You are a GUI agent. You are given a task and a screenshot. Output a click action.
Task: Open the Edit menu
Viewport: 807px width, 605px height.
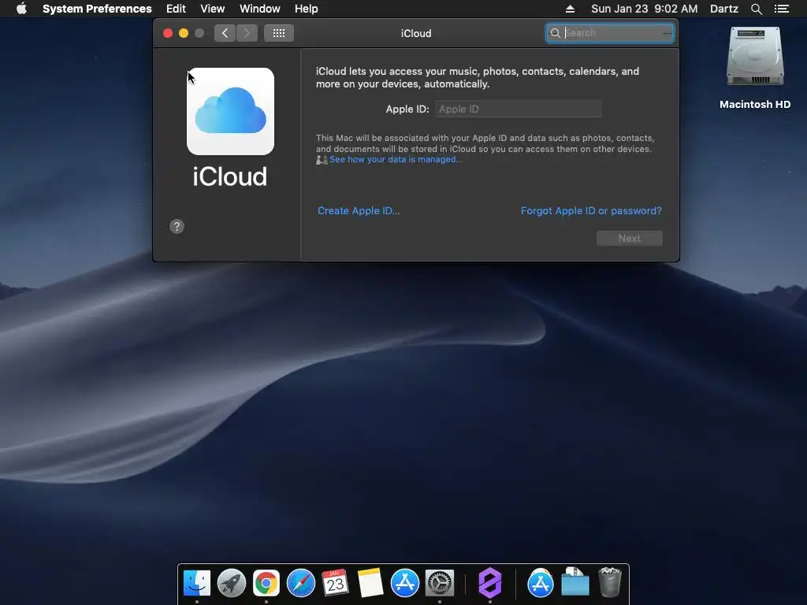(x=176, y=9)
